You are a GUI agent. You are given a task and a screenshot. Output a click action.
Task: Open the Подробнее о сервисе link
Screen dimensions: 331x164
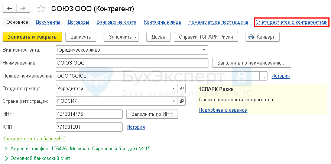[x=223, y=110]
